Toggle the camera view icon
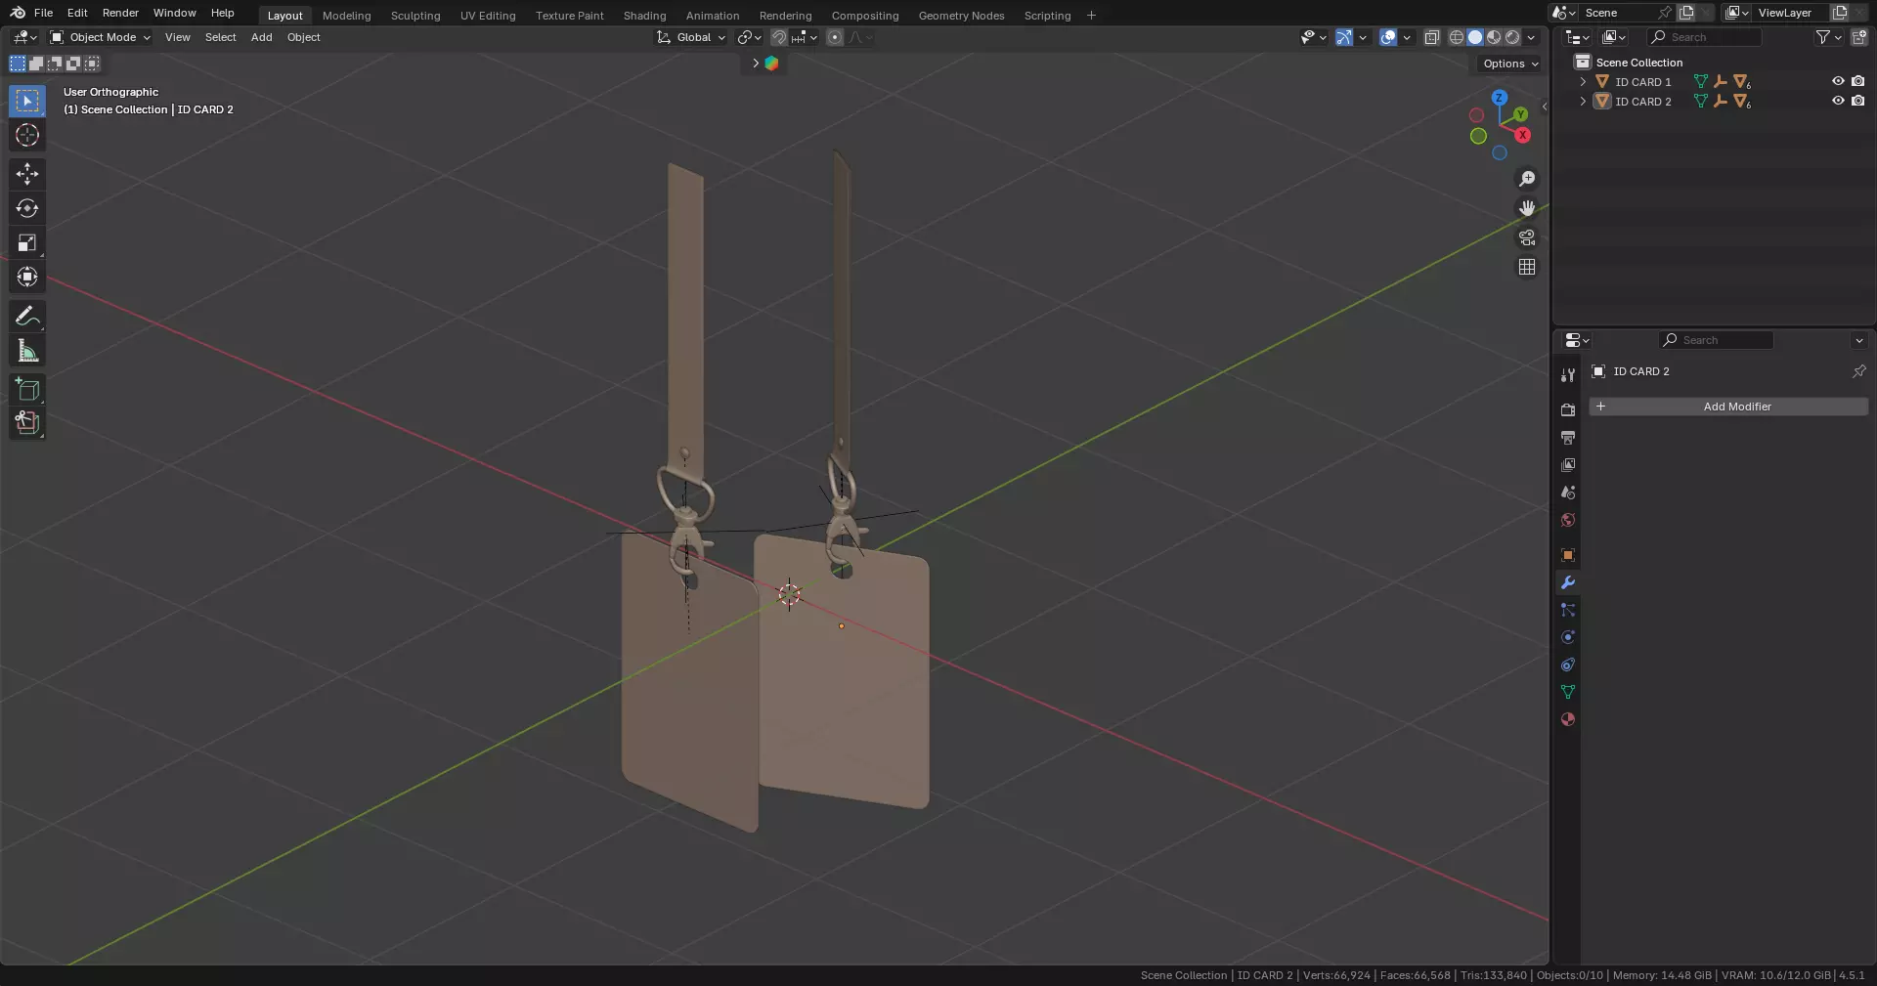1877x986 pixels. click(1527, 237)
